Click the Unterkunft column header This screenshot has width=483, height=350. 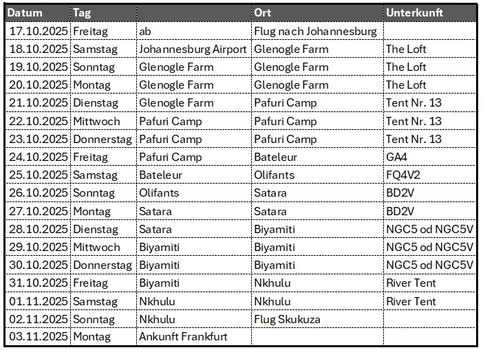(x=430, y=13)
